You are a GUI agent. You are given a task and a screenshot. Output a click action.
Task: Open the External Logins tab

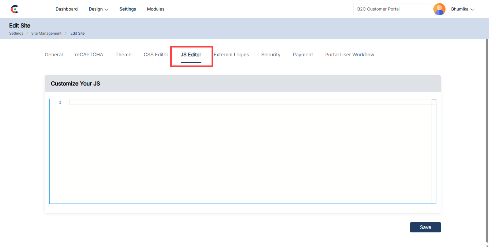click(231, 55)
